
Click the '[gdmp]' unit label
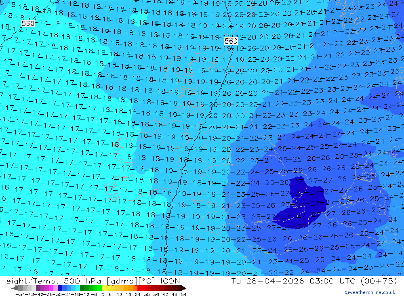tap(122, 281)
